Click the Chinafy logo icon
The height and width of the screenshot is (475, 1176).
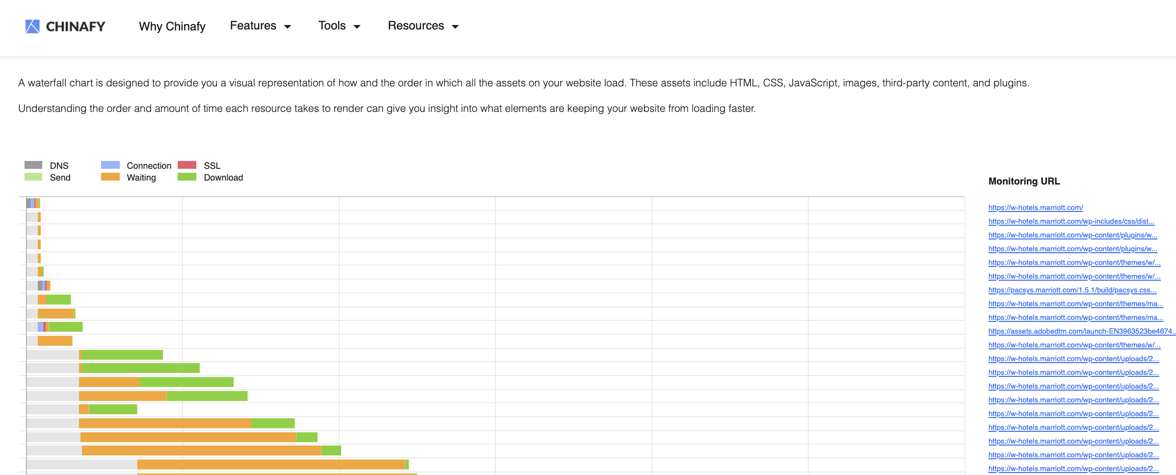[x=32, y=26]
